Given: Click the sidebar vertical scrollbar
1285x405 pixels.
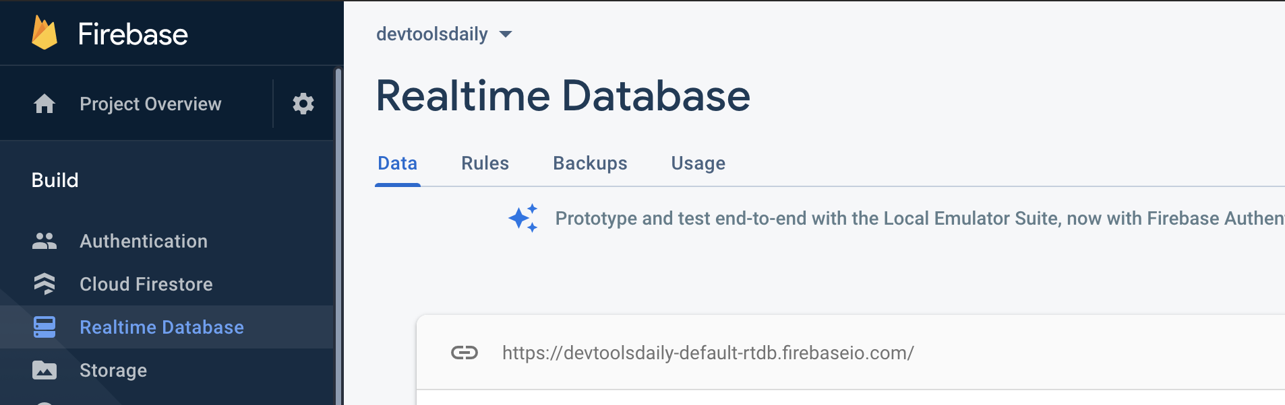Looking at the screenshot, I should 338,235.
